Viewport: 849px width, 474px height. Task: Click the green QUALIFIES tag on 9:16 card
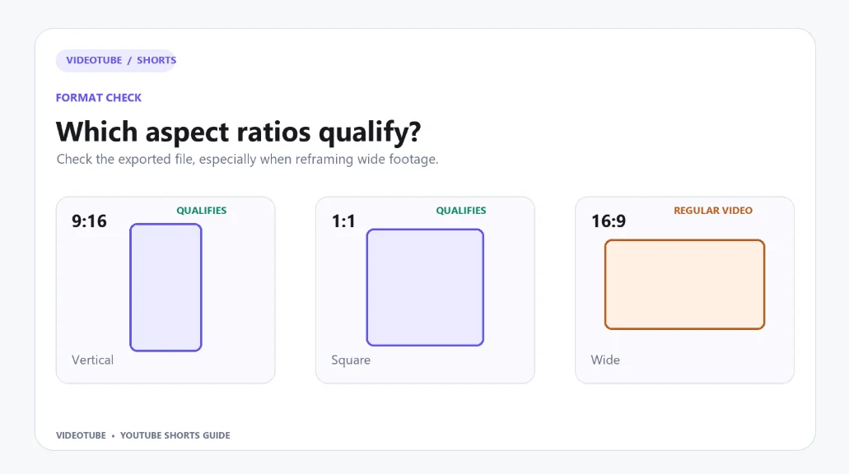pyautogui.click(x=202, y=211)
